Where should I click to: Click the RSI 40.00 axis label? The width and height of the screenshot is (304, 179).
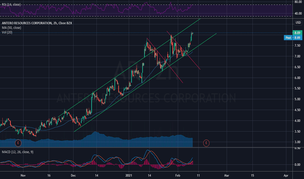298,13
